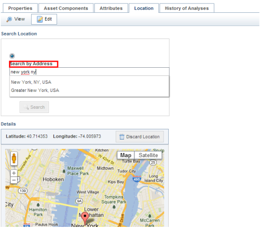
Task: Switch to History of Analyses tab
Action: [x=187, y=8]
